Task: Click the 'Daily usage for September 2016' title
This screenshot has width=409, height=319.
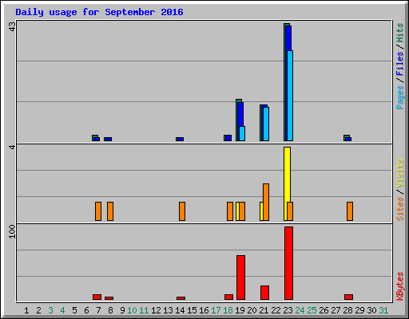Action: 99,12
